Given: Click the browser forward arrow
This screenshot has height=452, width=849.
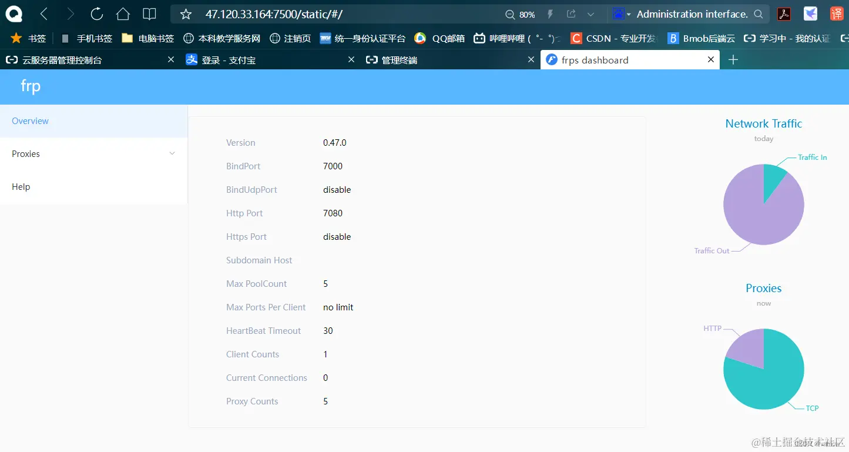Looking at the screenshot, I should [71, 14].
